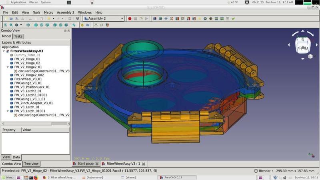Click the Property column header
The image size is (320, 180).
pos(12,130)
